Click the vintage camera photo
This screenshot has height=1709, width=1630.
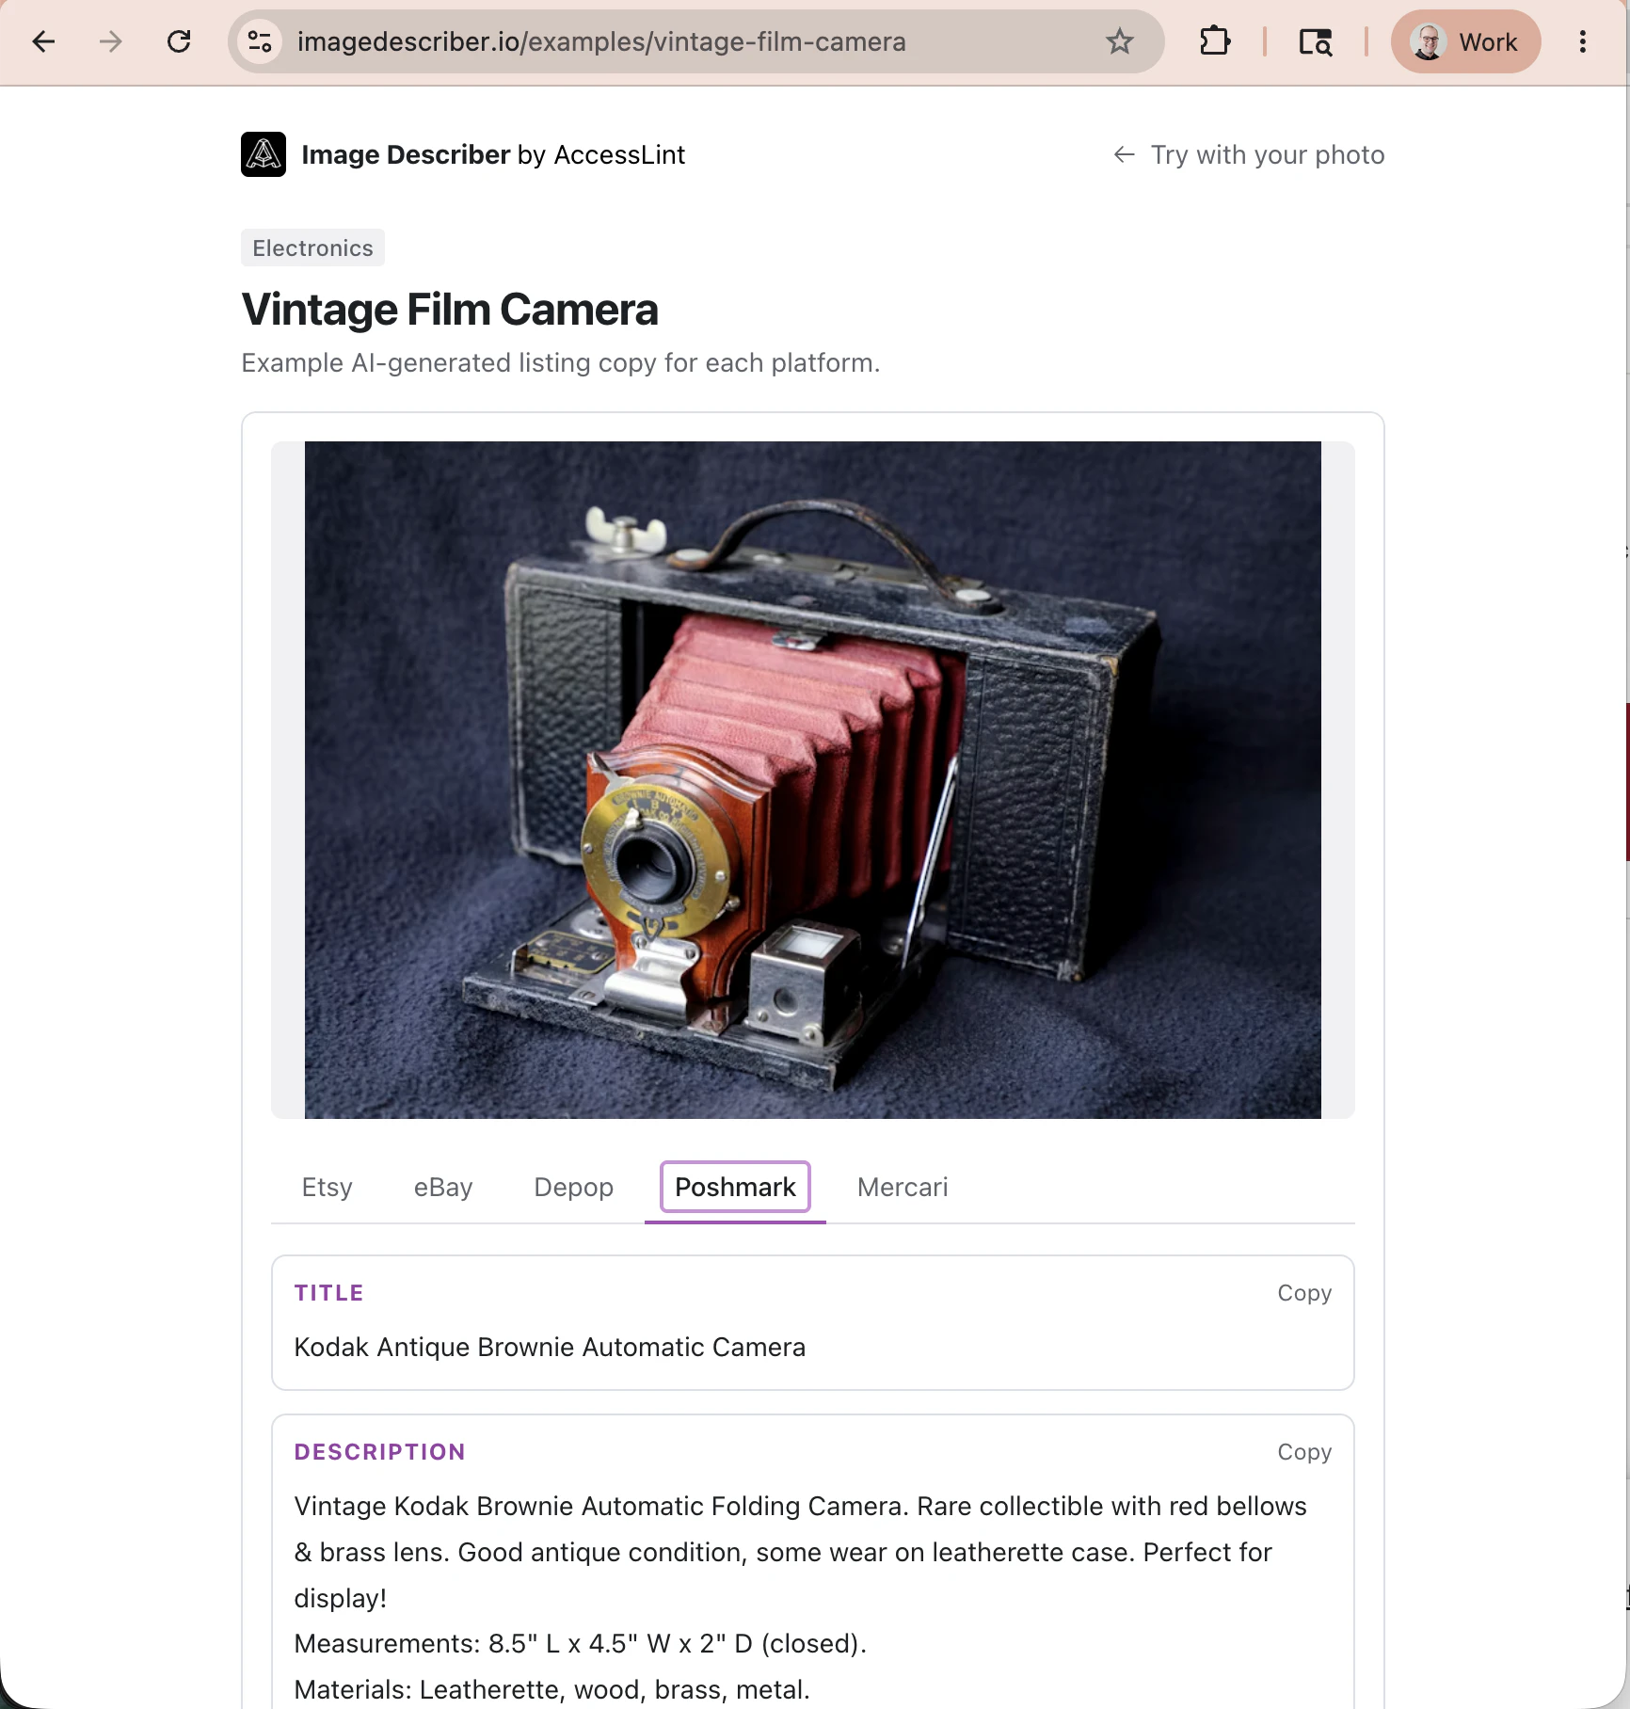click(x=813, y=780)
